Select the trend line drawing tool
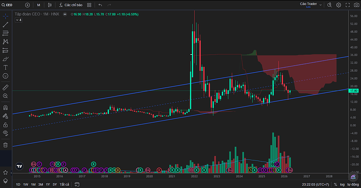Viewport: 361px width, 188px height. [6, 25]
